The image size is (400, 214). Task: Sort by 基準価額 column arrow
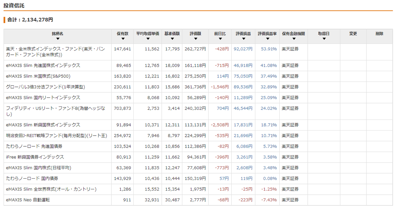(172, 39)
